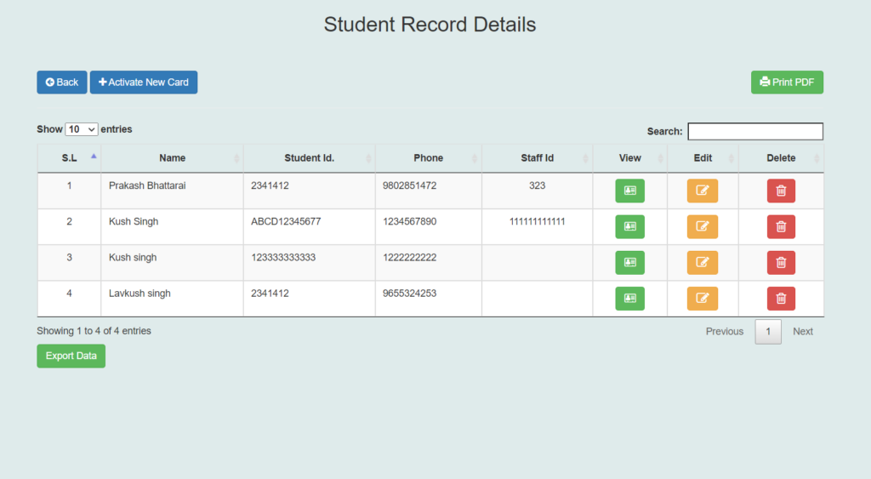Edit Lavkush singh's record
The image size is (871, 479).
click(x=702, y=299)
